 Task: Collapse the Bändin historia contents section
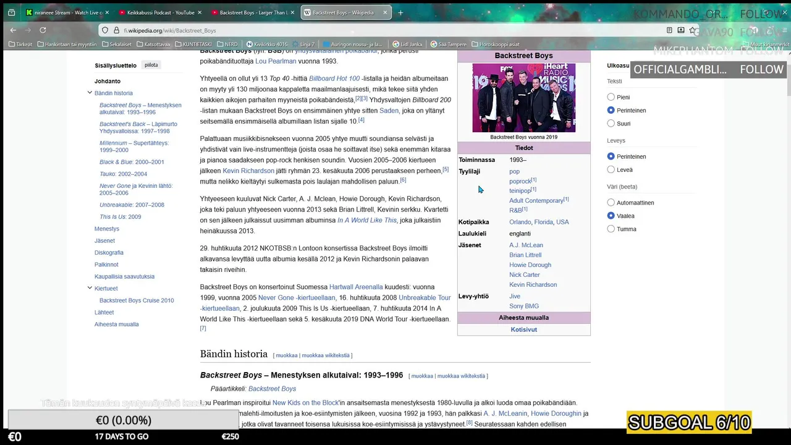pos(90,93)
